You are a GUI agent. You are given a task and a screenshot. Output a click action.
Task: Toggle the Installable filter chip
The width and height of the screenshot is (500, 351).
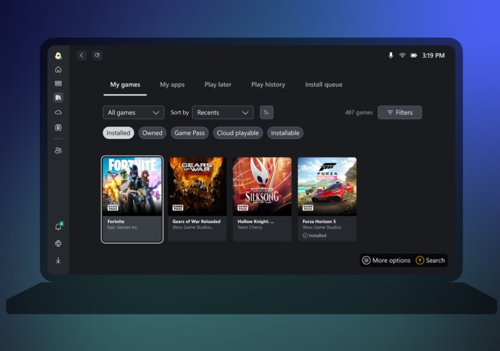coord(285,133)
